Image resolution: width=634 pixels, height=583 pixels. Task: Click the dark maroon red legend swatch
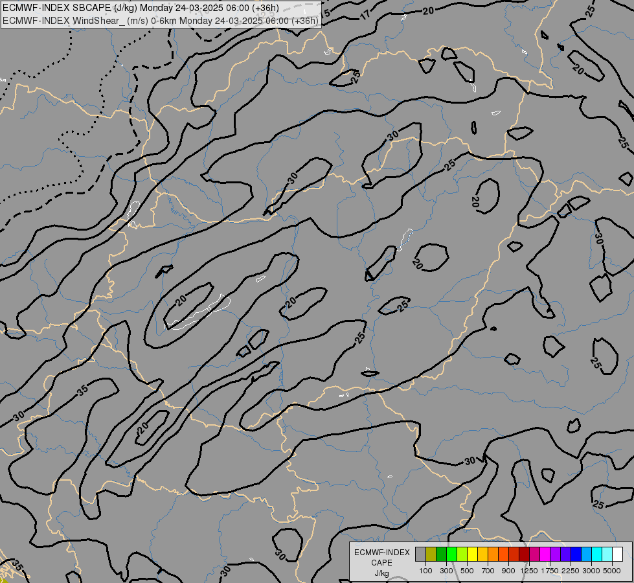[524, 554]
